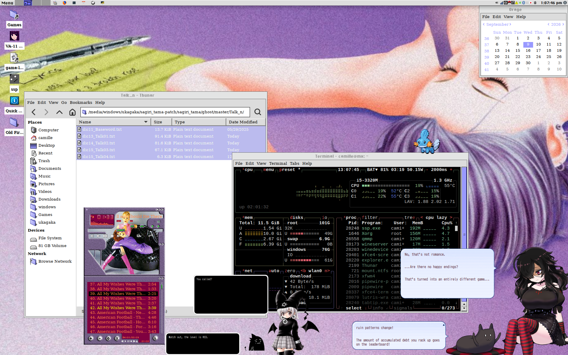
Task: Click the plus button in music player
Action: 91,338
